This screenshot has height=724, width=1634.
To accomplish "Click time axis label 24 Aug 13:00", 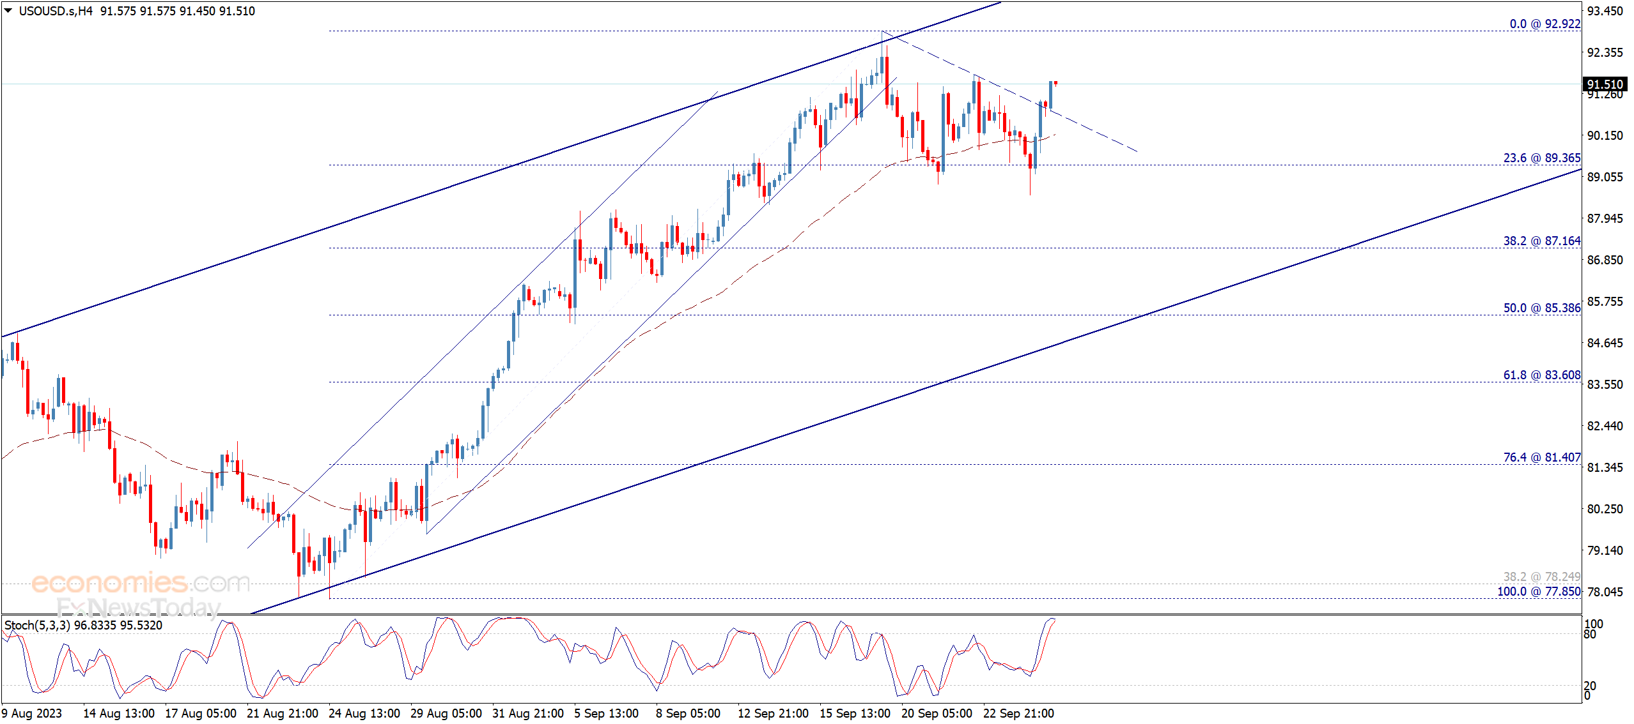I will click(x=364, y=713).
